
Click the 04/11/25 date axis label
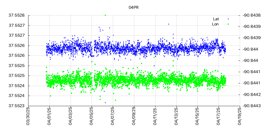pos(155,116)
